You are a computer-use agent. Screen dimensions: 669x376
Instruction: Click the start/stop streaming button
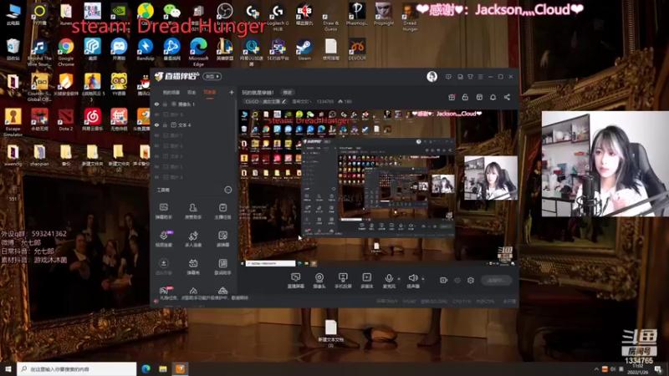[496, 280]
